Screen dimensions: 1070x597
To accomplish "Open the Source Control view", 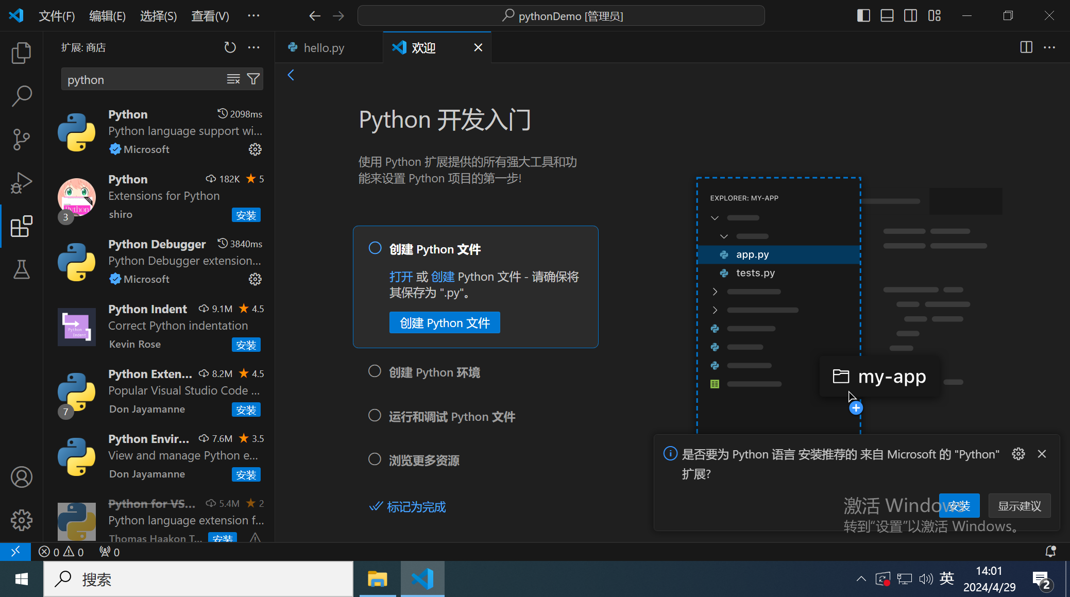I will [21, 139].
